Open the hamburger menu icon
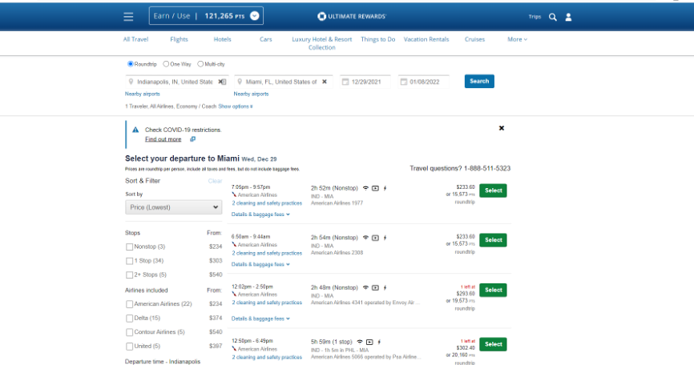The width and height of the screenshot is (694, 365). (128, 16)
